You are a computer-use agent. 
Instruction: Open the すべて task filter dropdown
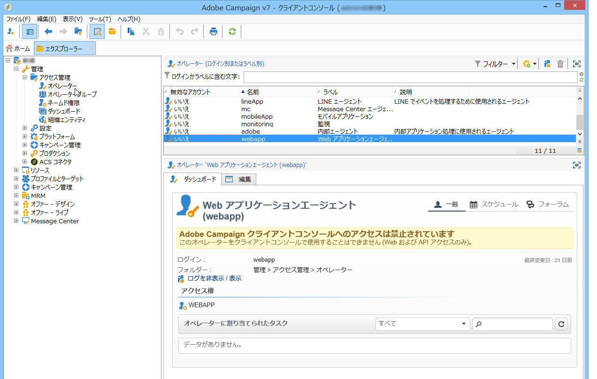[423, 324]
